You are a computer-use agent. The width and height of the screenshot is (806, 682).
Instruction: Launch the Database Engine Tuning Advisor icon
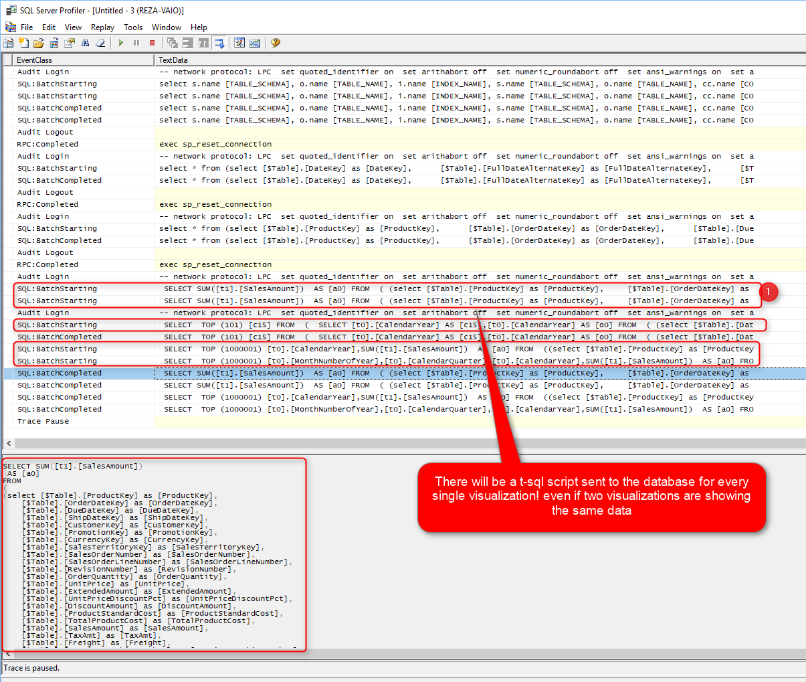click(x=239, y=43)
